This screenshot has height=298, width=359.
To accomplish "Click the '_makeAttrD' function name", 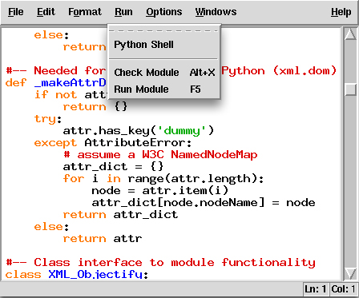I will point(71,83).
